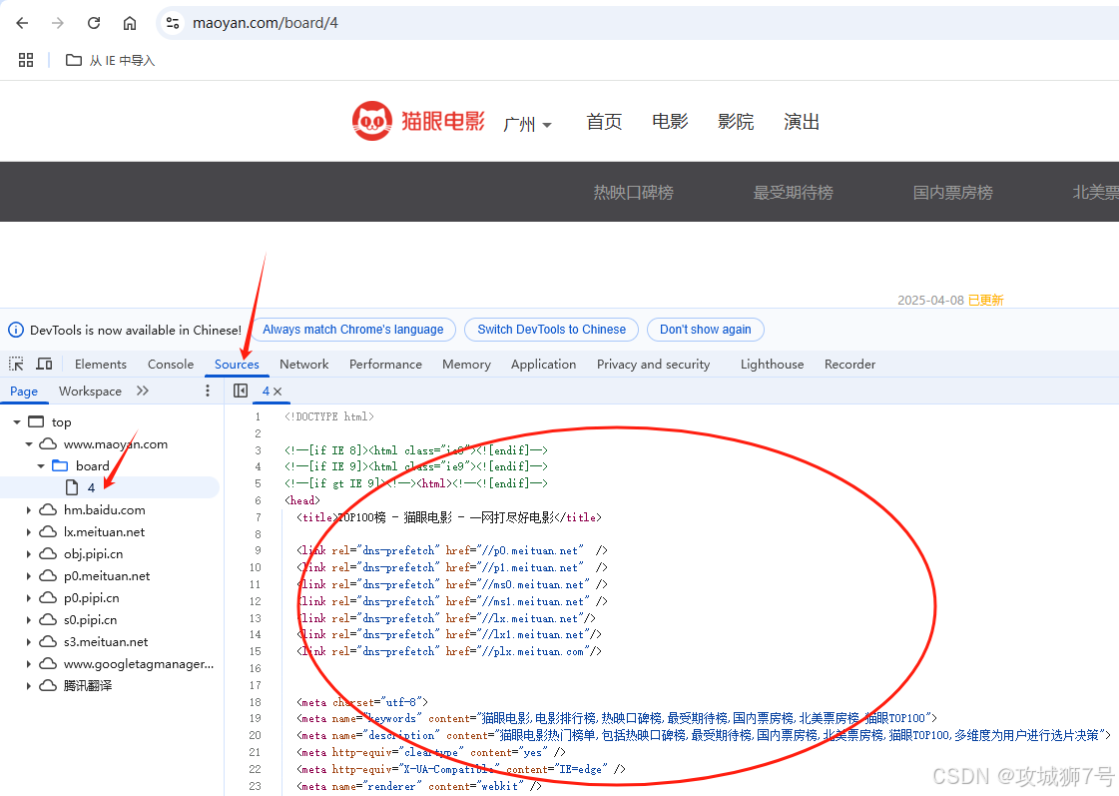Screen dimensions: 1119x796
Task: Click the cloud icon of hm.baidu.com
Action: pyautogui.click(x=48, y=509)
